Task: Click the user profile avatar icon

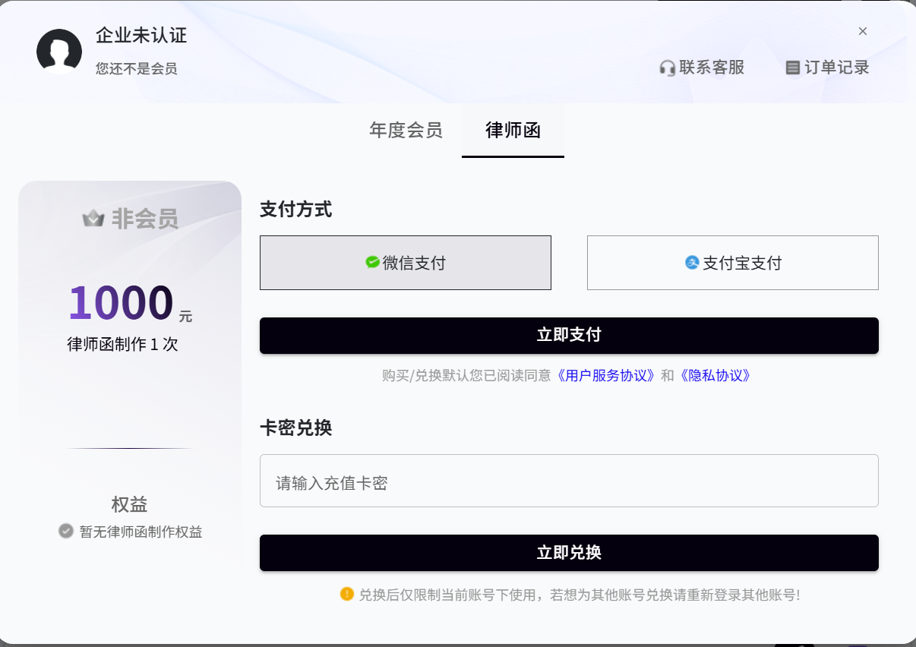Action: tap(59, 52)
